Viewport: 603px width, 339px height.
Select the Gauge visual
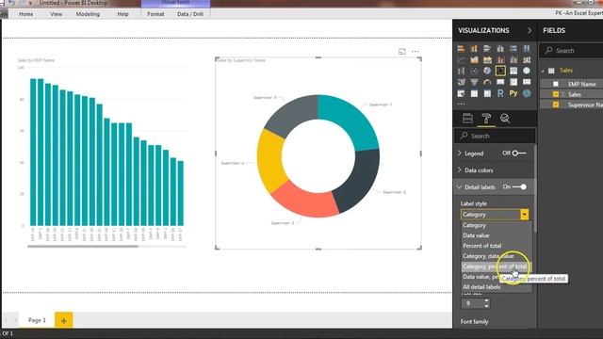coord(487,82)
